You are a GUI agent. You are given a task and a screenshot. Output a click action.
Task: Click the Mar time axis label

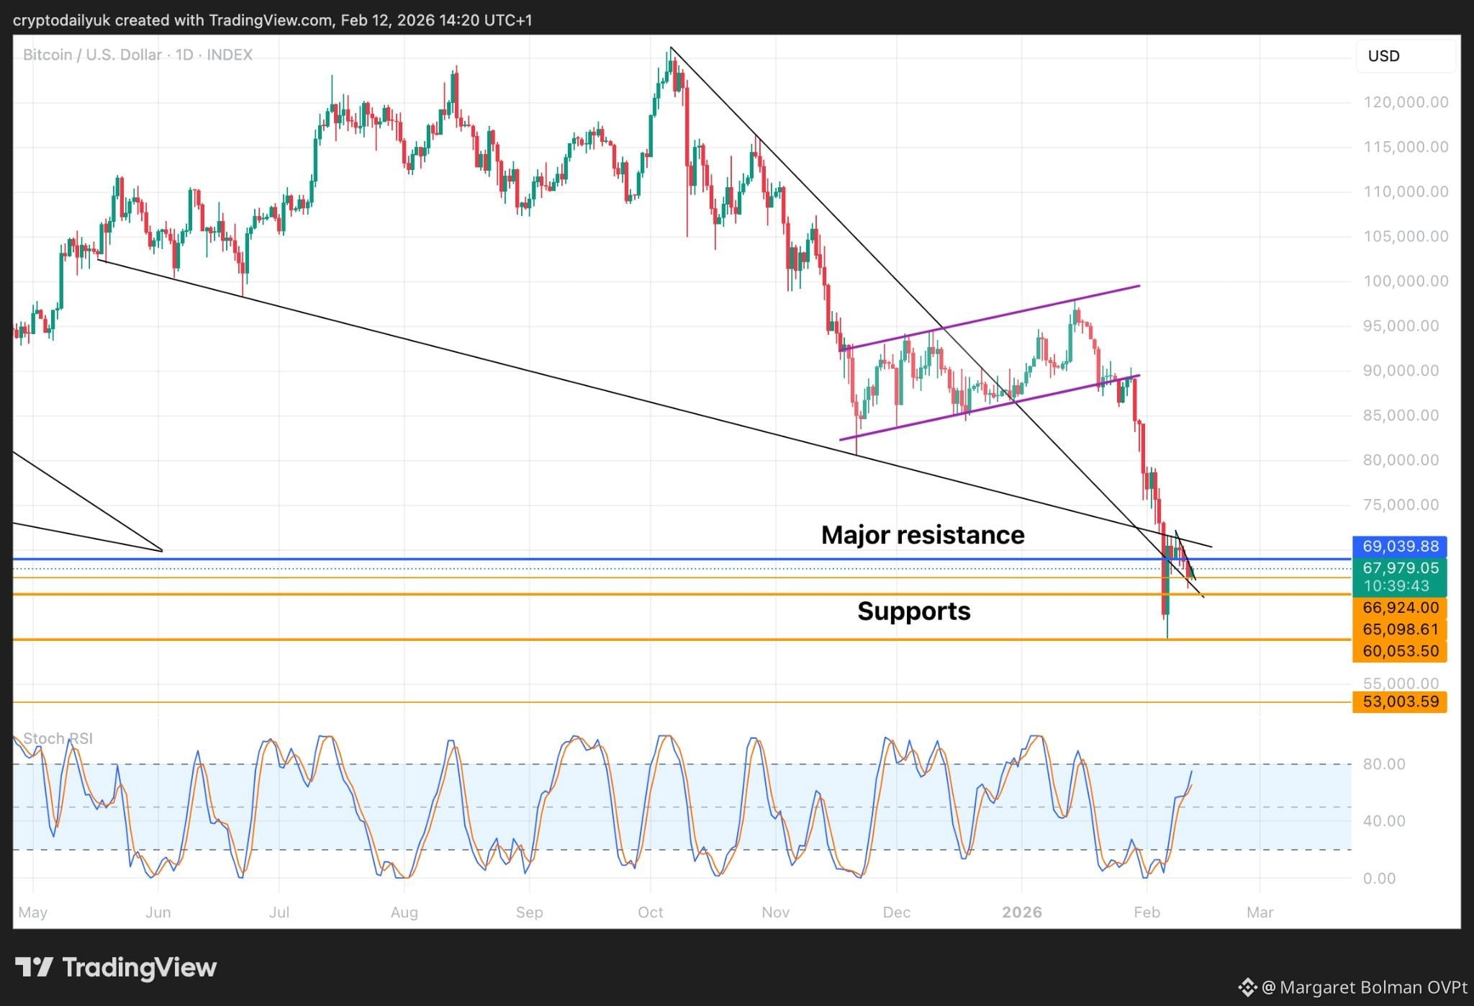tap(1260, 912)
